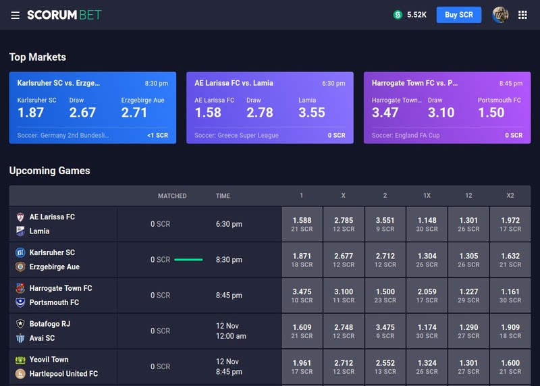Select 1.161 odds in Harrogate row

click(x=510, y=296)
